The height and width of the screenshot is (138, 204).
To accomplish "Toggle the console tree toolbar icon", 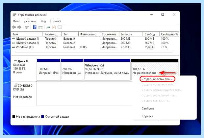I will [27, 27].
